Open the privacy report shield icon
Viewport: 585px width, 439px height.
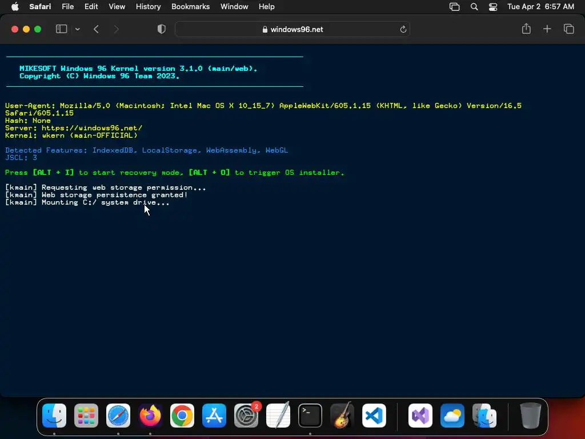161,29
